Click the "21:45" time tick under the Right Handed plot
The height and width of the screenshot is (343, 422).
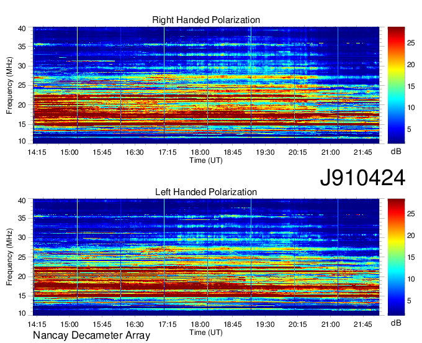(x=363, y=152)
